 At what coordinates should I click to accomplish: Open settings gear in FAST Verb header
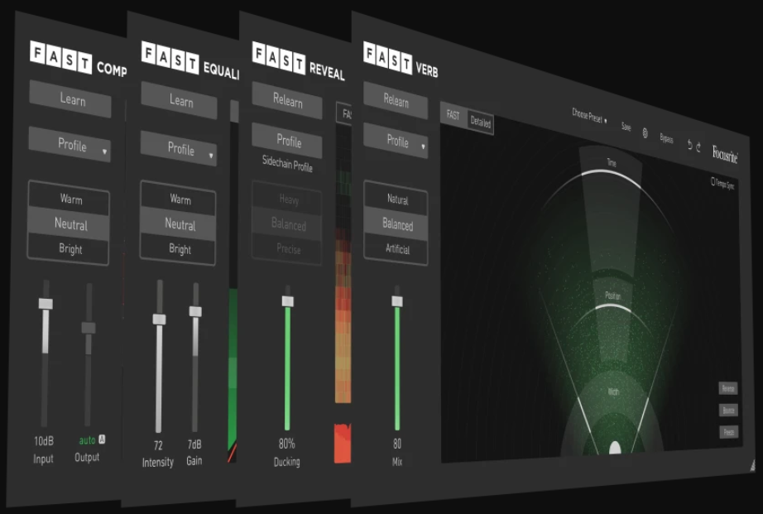tap(645, 133)
